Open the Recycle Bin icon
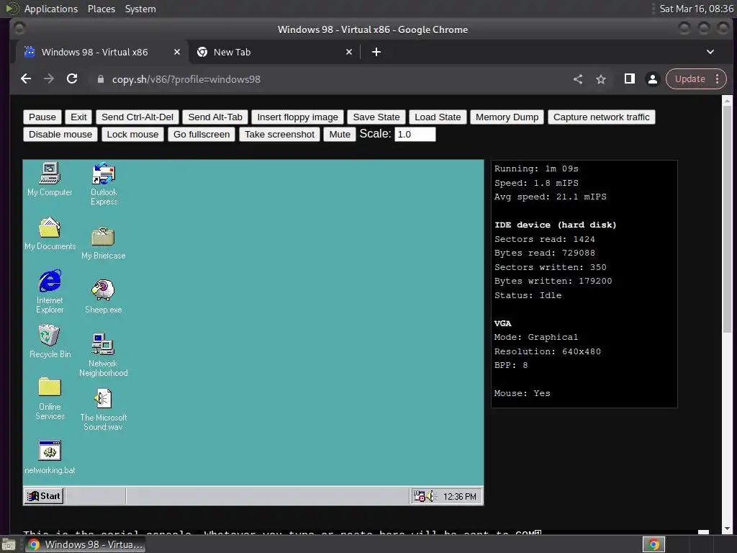 click(x=50, y=341)
